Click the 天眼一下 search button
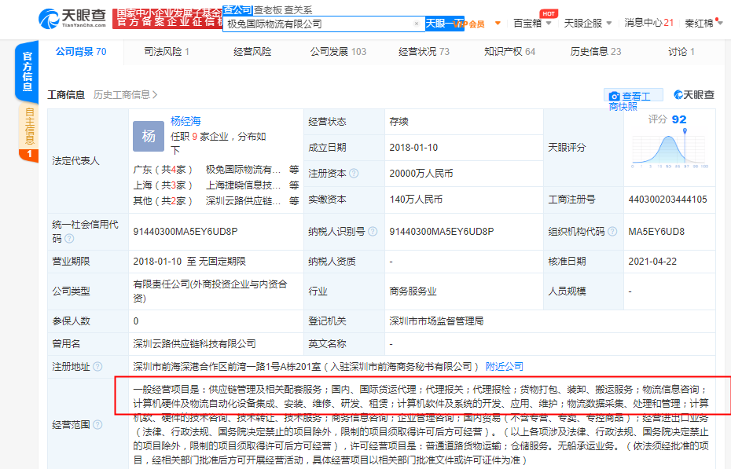The image size is (731, 469). pos(444,24)
